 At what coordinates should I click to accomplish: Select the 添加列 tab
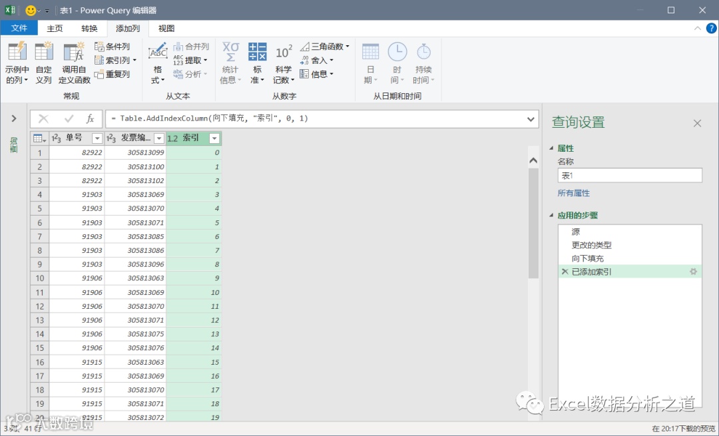click(127, 29)
